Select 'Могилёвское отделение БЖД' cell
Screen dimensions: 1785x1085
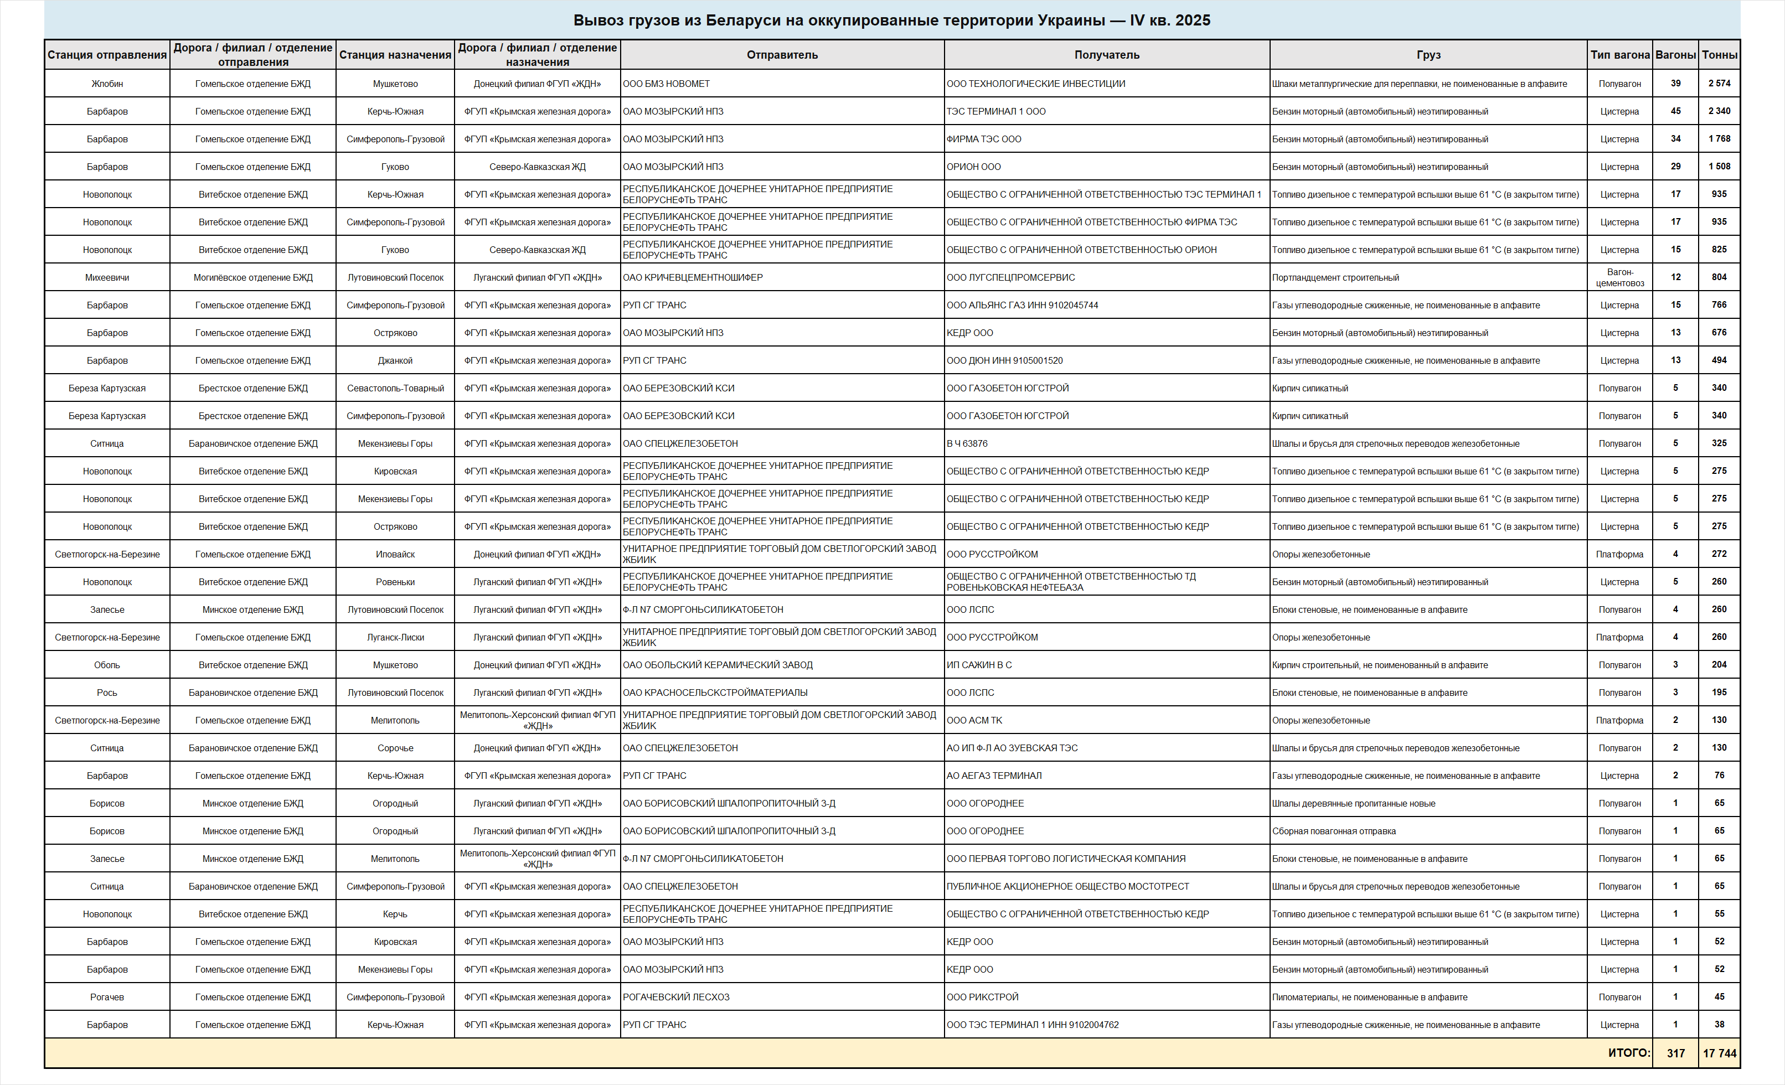click(253, 277)
